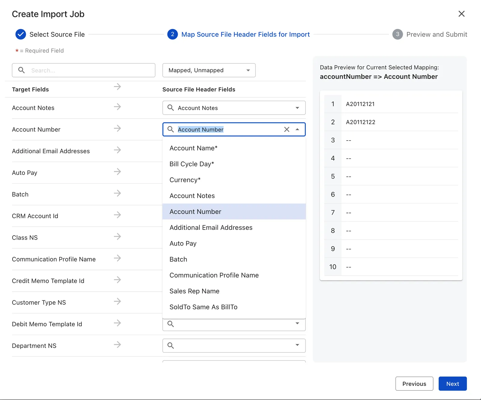Pick the highlighted Account Number option
481x400 pixels.
[234, 212]
